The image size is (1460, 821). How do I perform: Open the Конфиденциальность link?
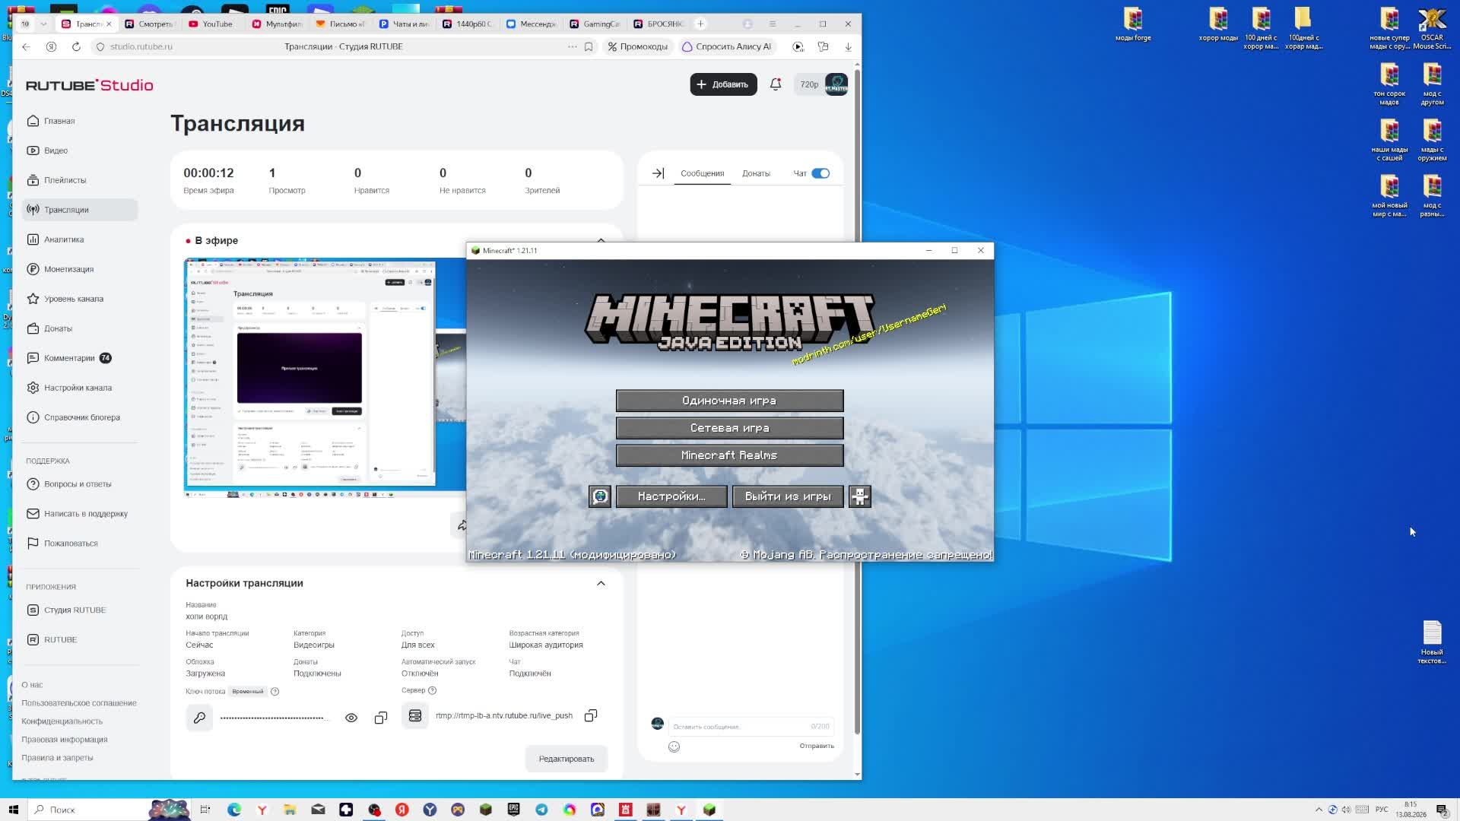62,721
